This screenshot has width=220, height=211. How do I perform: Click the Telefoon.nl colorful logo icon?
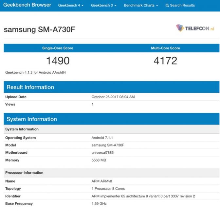click(x=180, y=28)
